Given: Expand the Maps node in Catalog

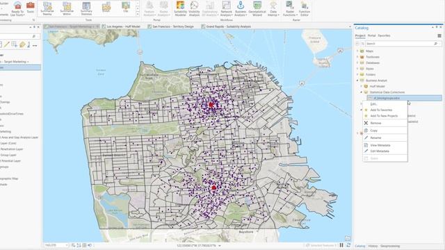Looking at the screenshot, I should (x=357, y=51).
